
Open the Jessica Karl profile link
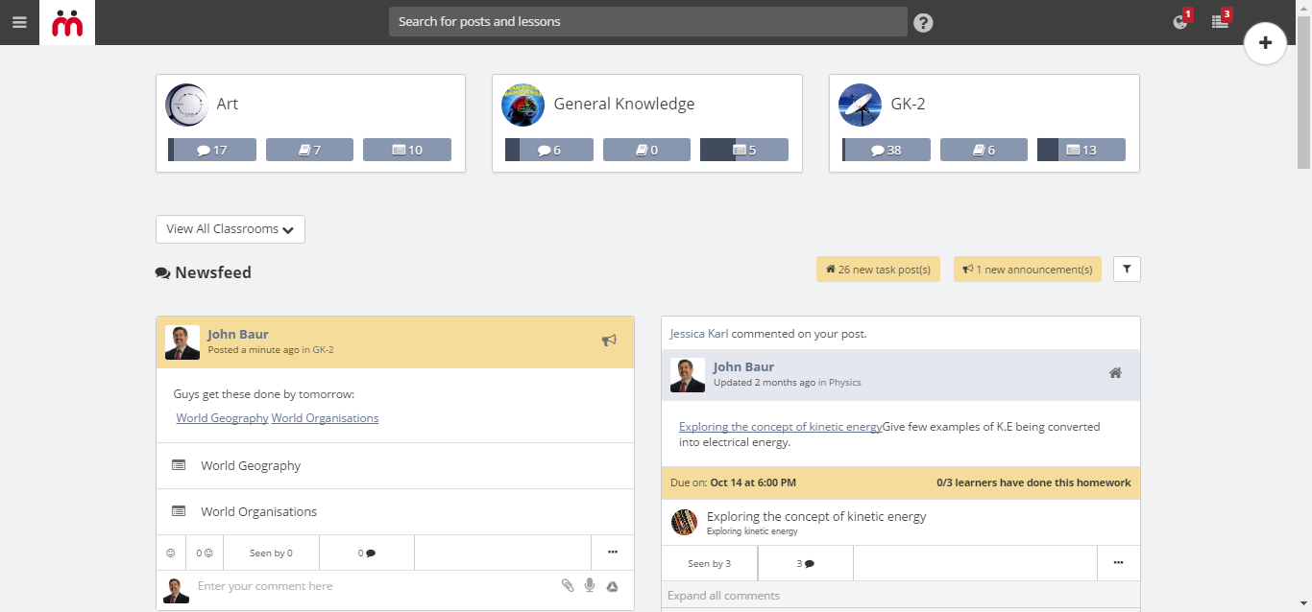pyautogui.click(x=699, y=334)
